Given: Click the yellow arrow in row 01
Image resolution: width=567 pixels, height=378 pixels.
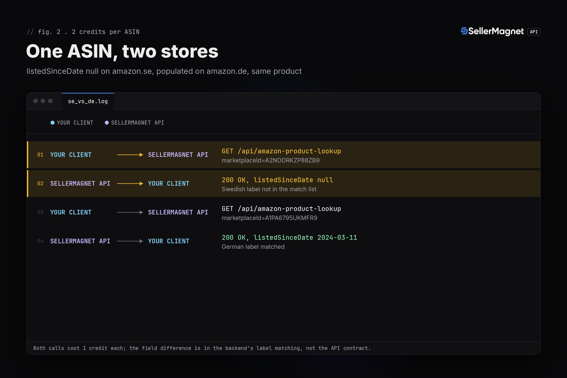Looking at the screenshot, I should (130, 155).
